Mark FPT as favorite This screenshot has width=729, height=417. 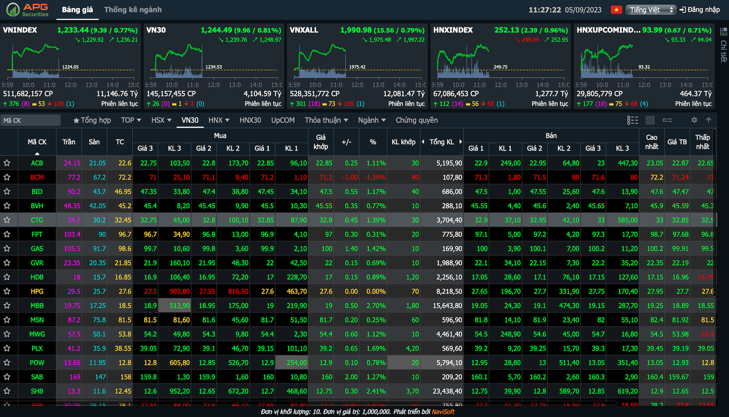pyautogui.click(x=7, y=234)
